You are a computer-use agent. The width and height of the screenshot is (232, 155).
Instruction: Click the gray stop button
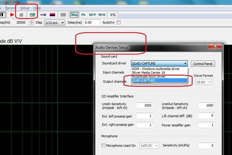21,15
